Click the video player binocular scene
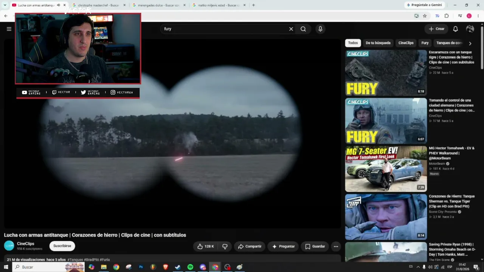 (172, 133)
